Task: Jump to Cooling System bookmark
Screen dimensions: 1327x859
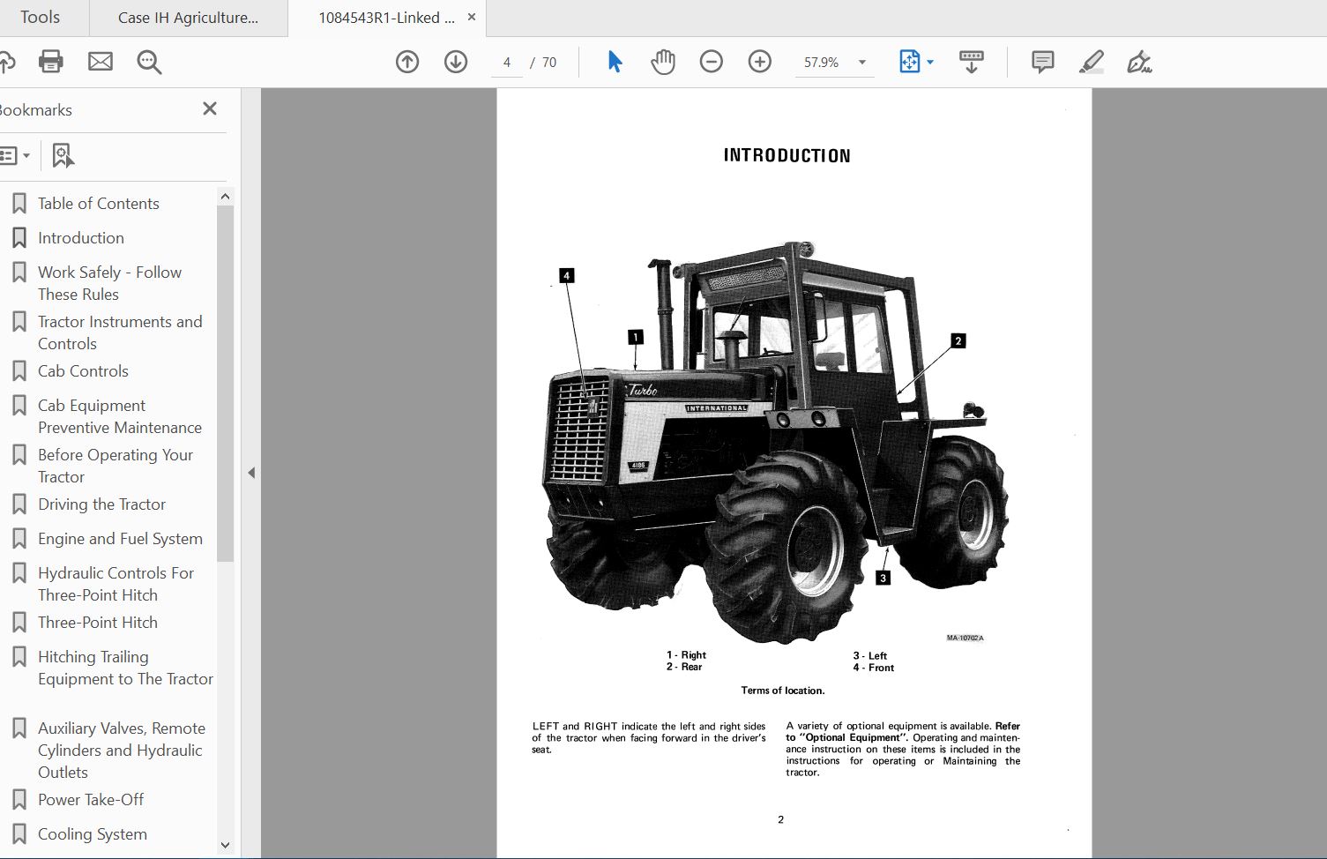Action: tap(92, 834)
